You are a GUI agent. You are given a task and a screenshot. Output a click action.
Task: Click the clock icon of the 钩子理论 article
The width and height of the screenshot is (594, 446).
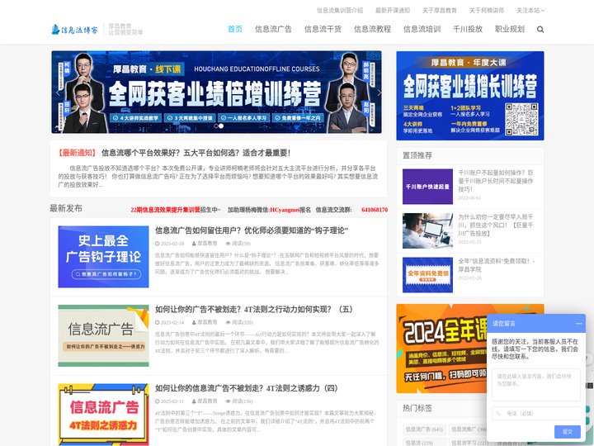coord(158,244)
